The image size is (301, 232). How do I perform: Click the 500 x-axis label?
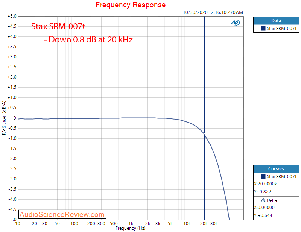(x=114, y=224)
